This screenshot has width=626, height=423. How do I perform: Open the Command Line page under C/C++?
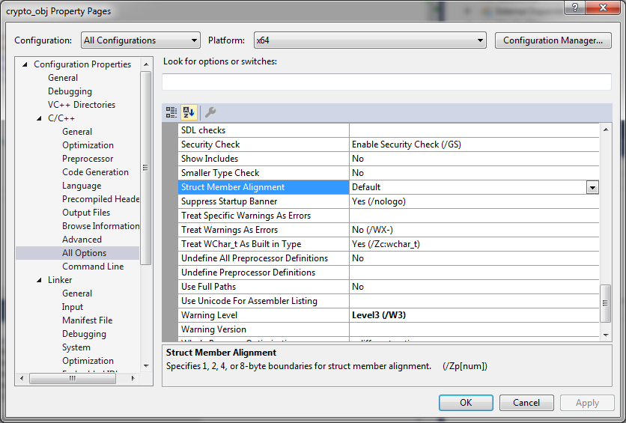click(93, 267)
